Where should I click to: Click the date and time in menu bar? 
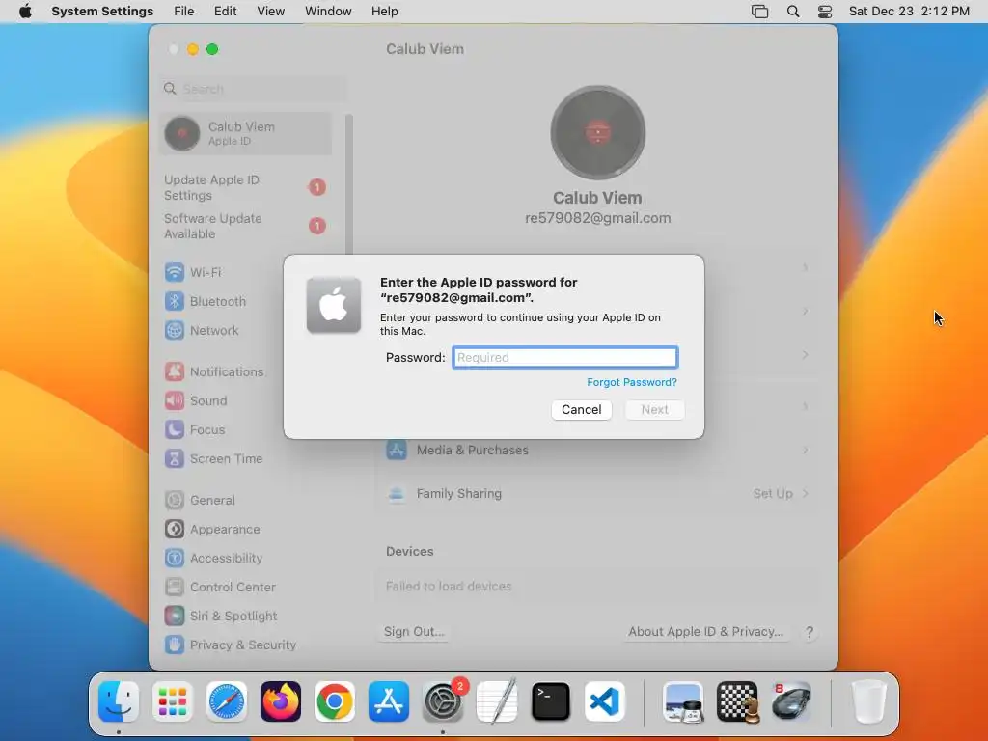[x=909, y=12]
